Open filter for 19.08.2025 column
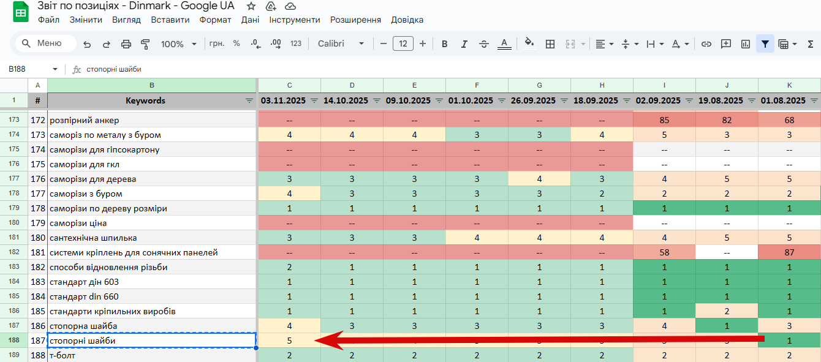 pos(752,100)
